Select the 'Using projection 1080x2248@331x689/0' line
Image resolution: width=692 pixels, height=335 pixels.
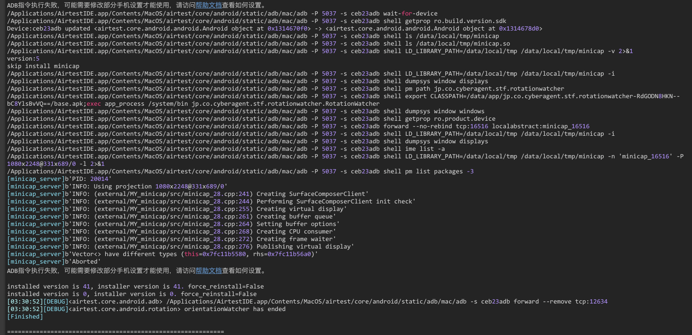tap(117, 187)
